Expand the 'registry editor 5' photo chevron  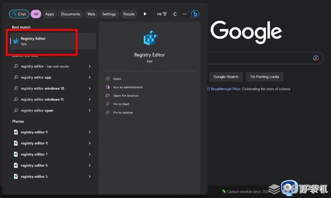pyautogui.click(x=90, y=176)
